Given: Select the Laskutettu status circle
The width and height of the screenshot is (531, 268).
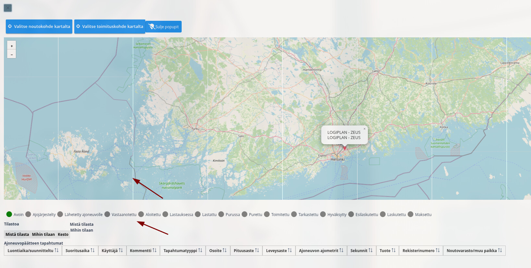Looking at the screenshot, I should click(383, 214).
